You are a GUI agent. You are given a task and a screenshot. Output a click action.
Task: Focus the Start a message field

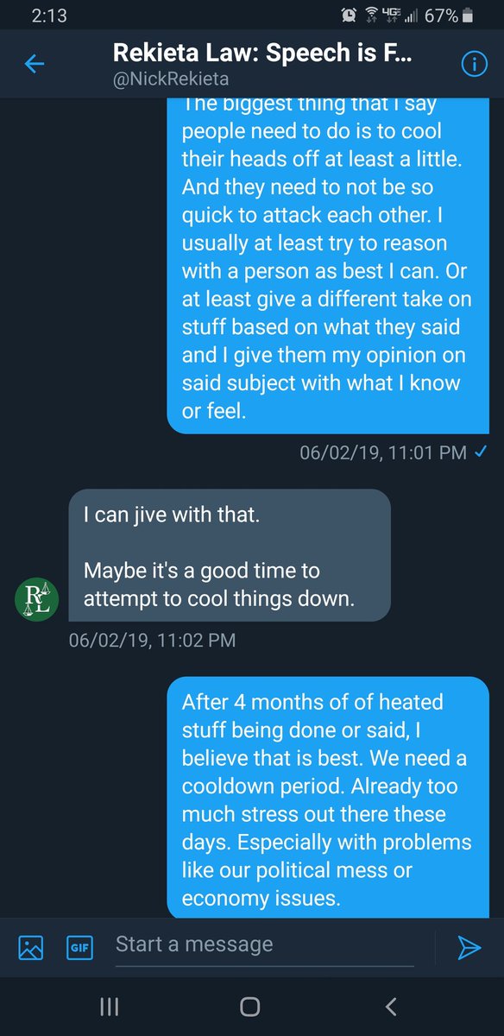(x=264, y=945)
